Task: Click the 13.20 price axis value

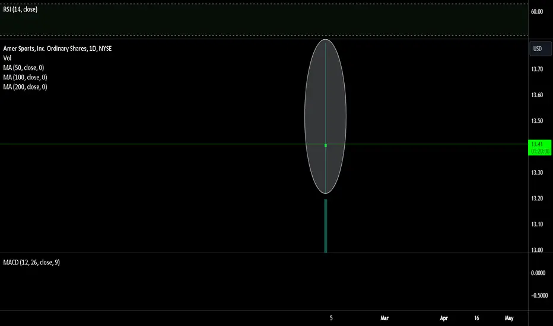Action: [537, 199]
